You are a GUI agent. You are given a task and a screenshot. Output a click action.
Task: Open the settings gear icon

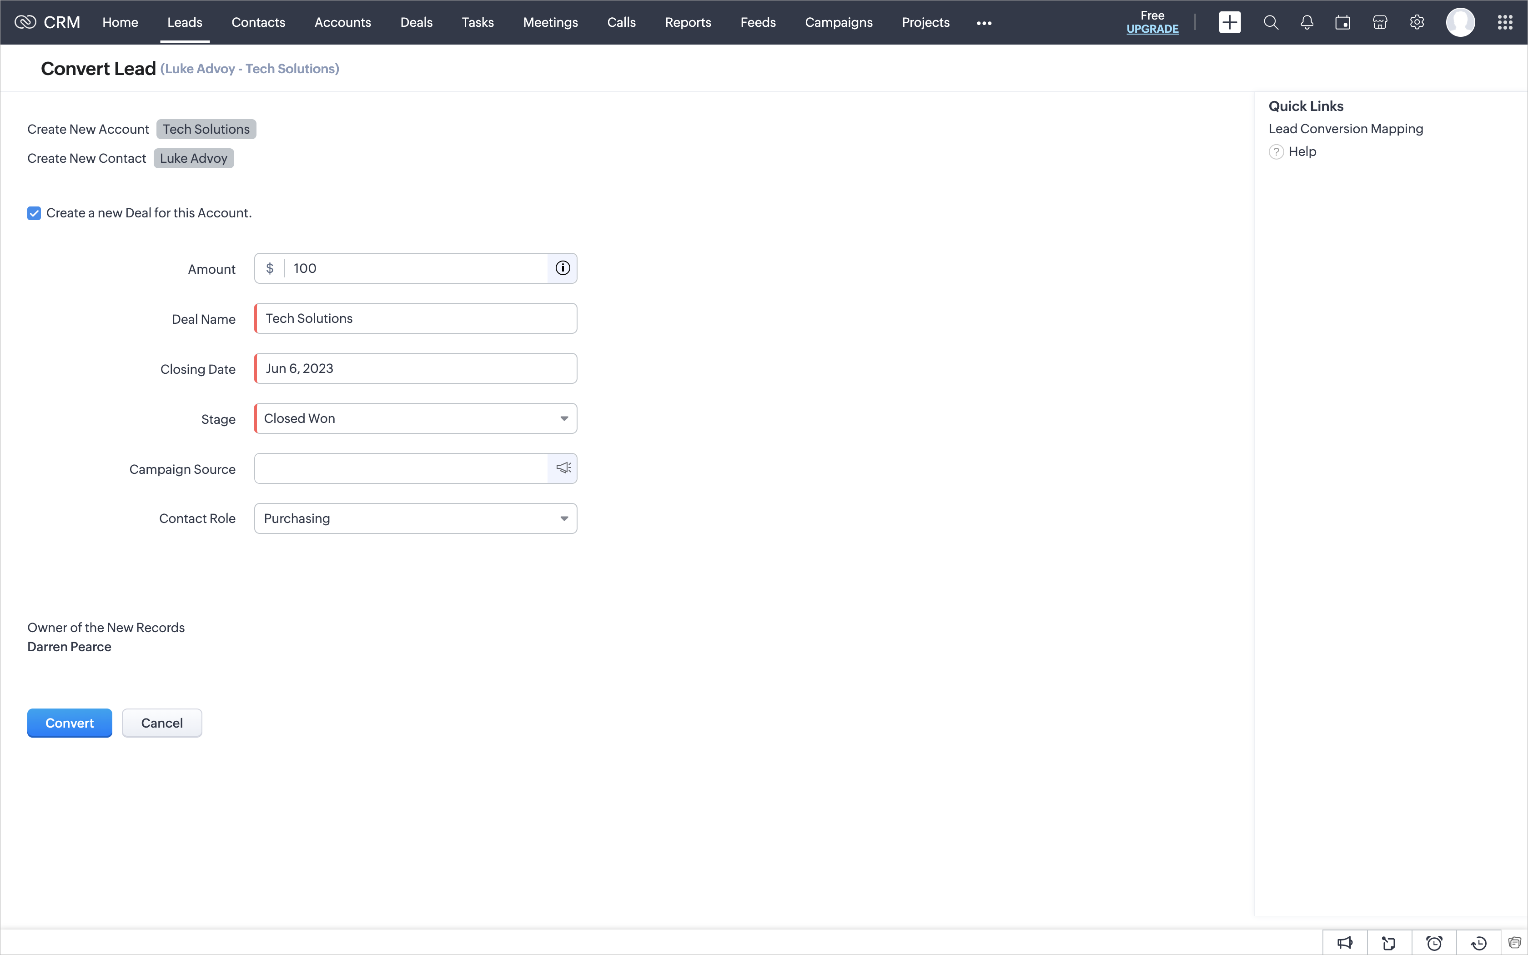[1417, 23]
